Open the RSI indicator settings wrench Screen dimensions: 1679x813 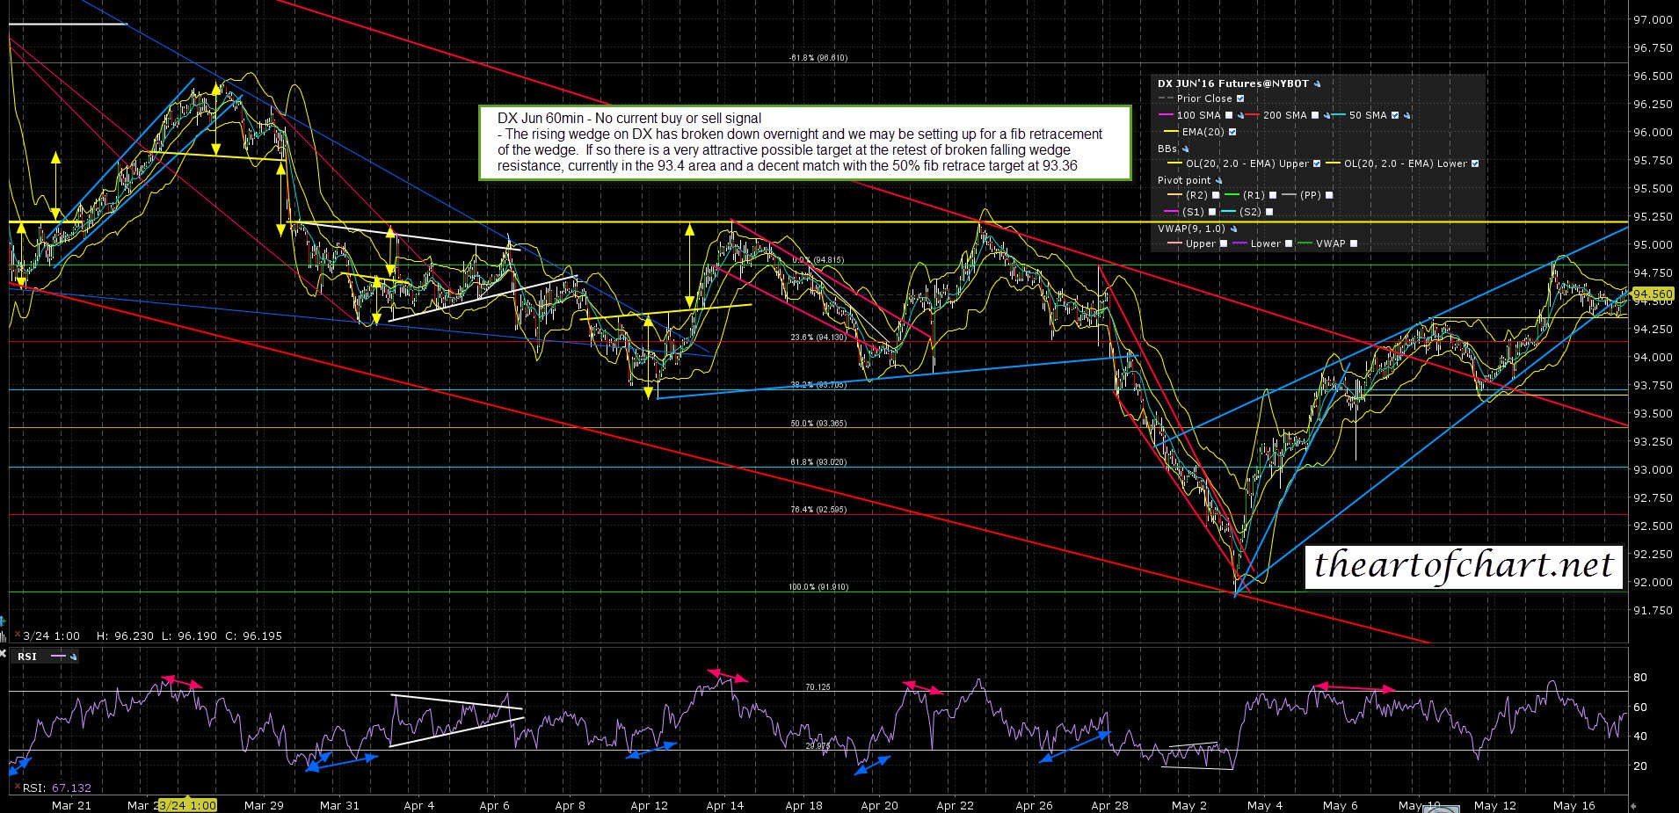coord(73,657)
